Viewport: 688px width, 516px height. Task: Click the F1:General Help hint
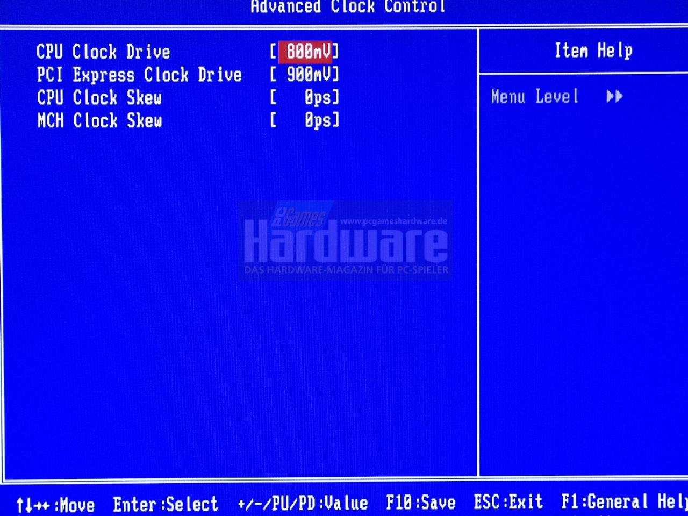point(625,501)
